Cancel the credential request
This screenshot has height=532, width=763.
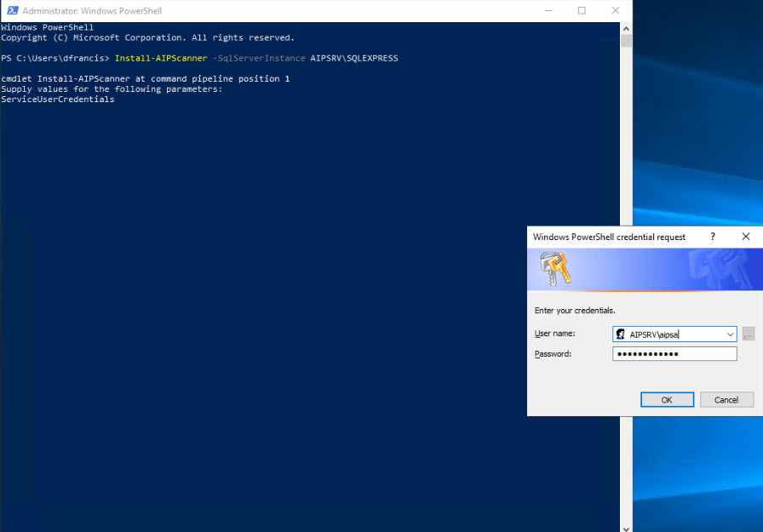pos(726,400)
